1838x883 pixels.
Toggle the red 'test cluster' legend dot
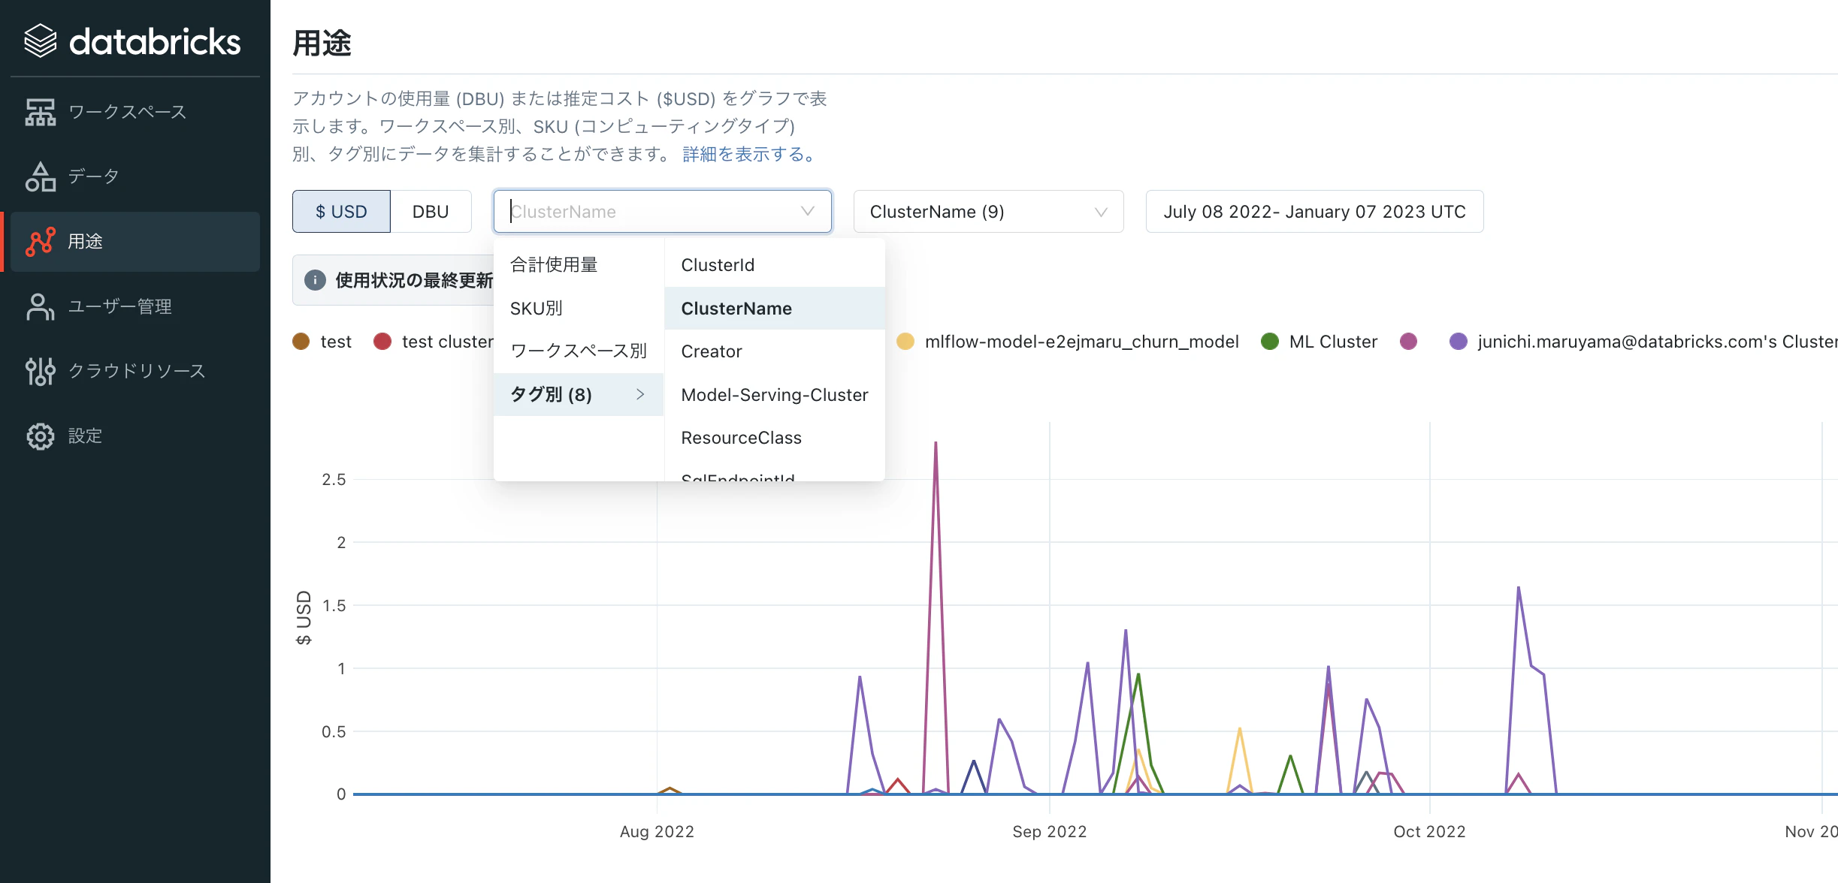(x=382, y=342)
